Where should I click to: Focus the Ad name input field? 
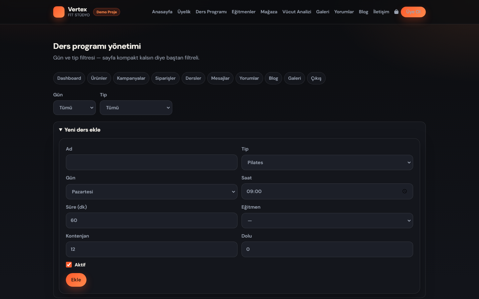pos(152,162)
